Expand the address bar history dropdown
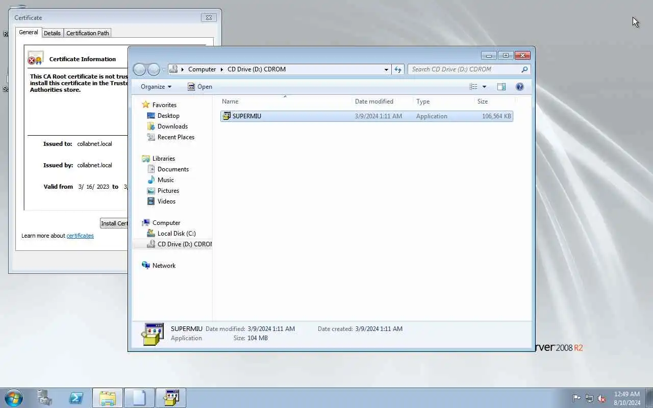Viewport: 653px width, 408px height. [x=386, y=69]
